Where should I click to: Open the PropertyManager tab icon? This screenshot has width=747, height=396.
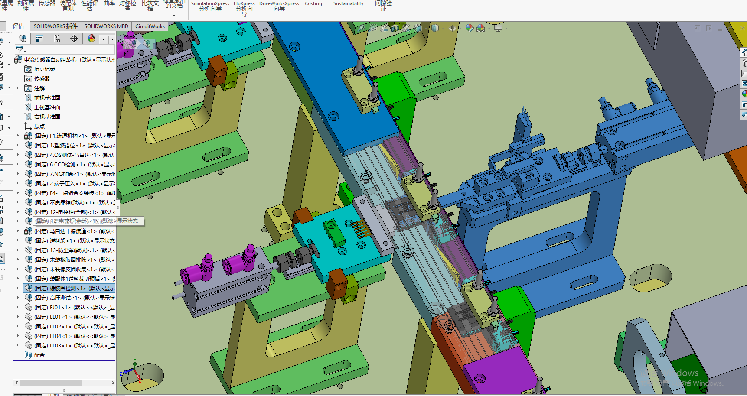click(39, 39)
